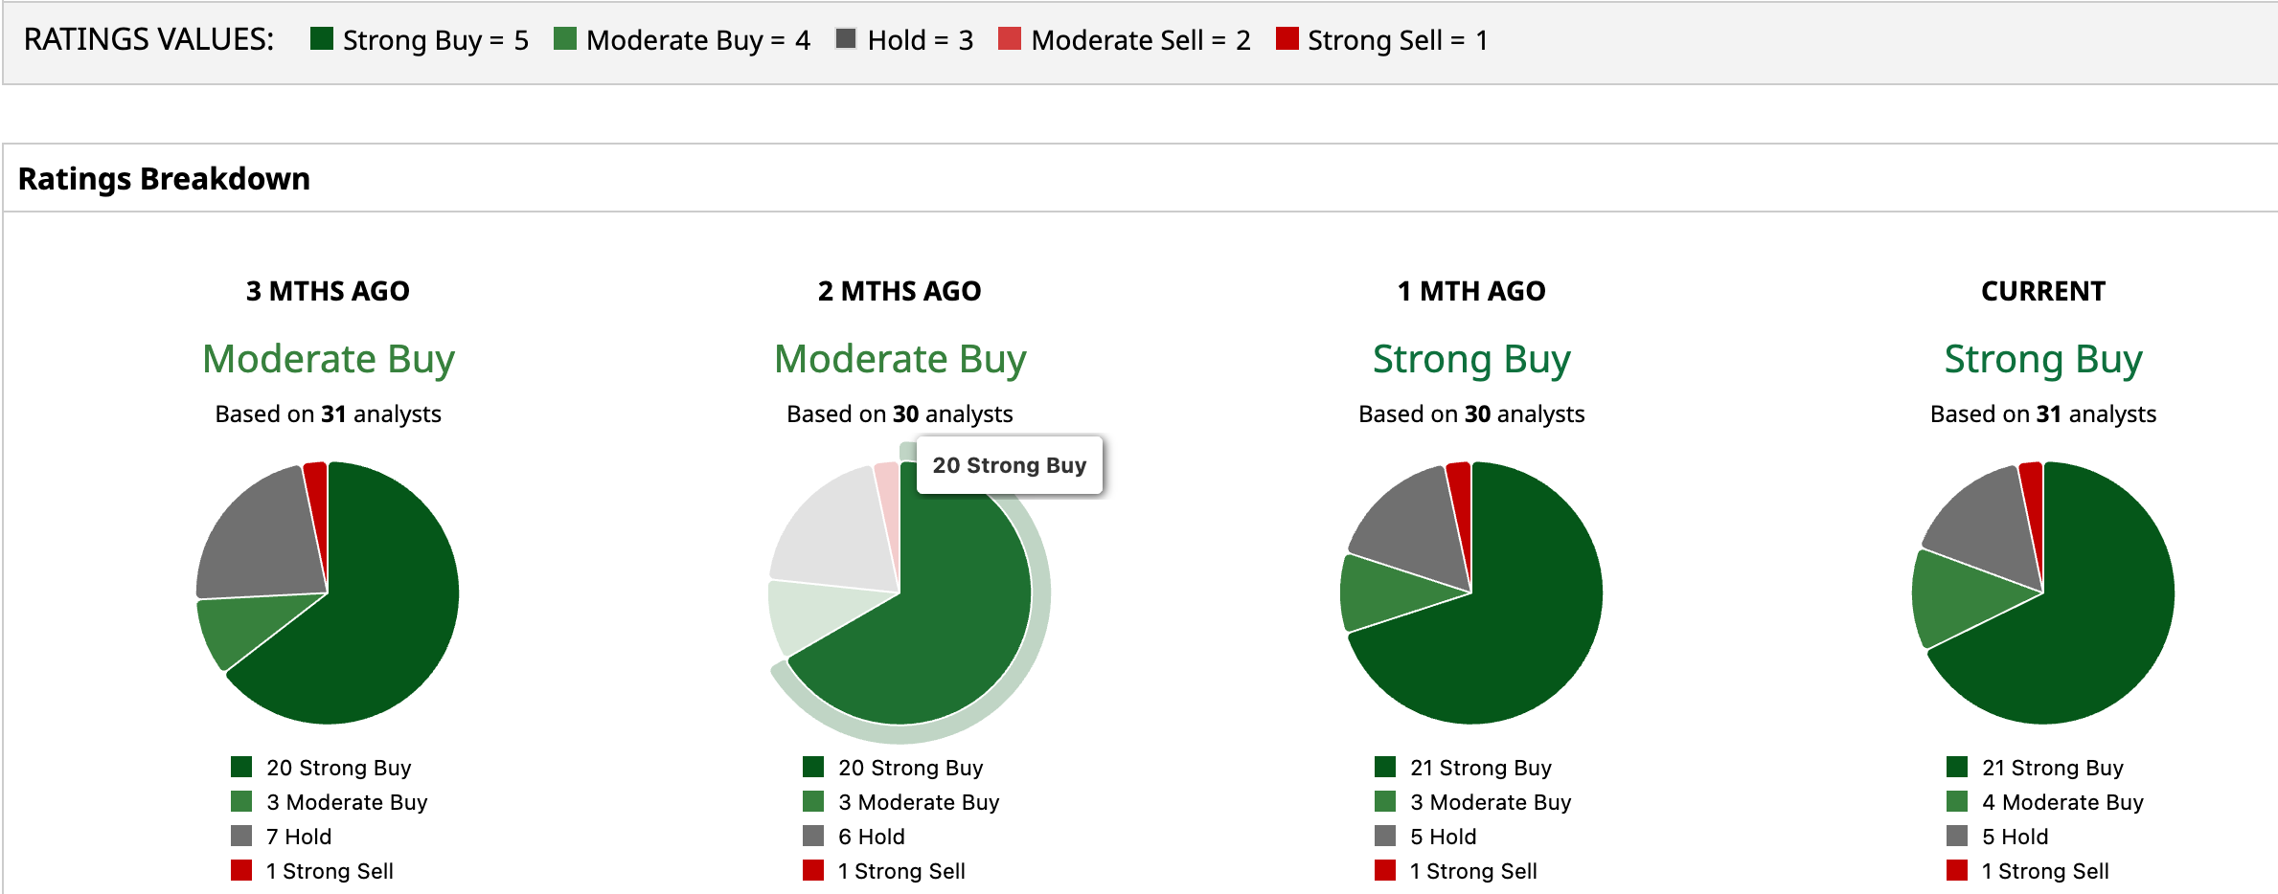Toggle "7 Hold" legend under 3 MTHS AGO
Viewport: 2278px width, 894px height.
298,837
